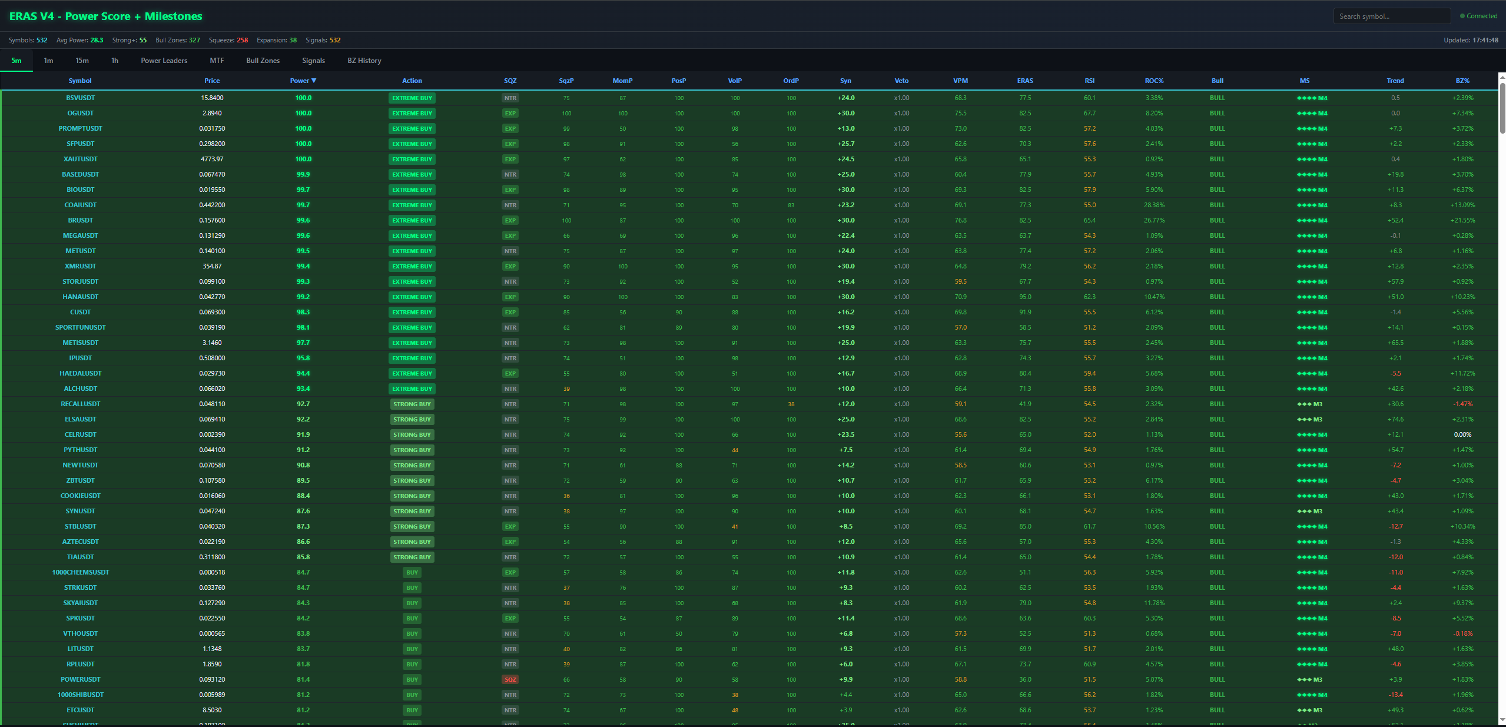Click the EXTREME BUY badge for BSVUSDT
The width and height of the screenshot is (1506, 727).
412,98
